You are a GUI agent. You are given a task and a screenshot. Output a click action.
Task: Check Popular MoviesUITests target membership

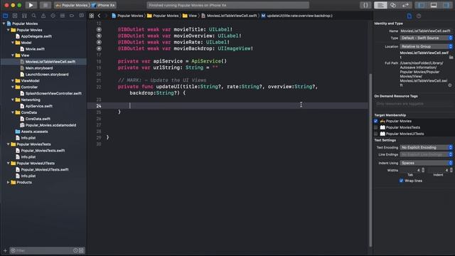(376, 134)
